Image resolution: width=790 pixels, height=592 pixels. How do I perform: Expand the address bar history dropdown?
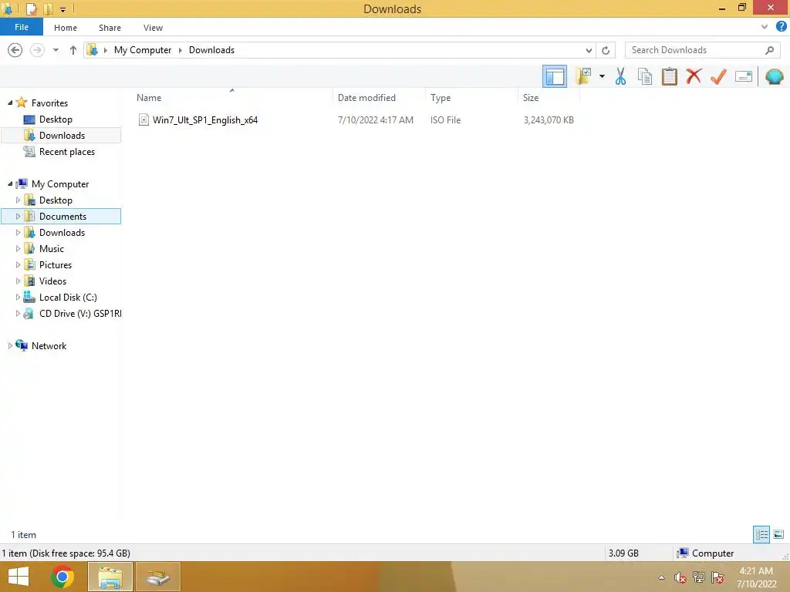click(589, 50)
